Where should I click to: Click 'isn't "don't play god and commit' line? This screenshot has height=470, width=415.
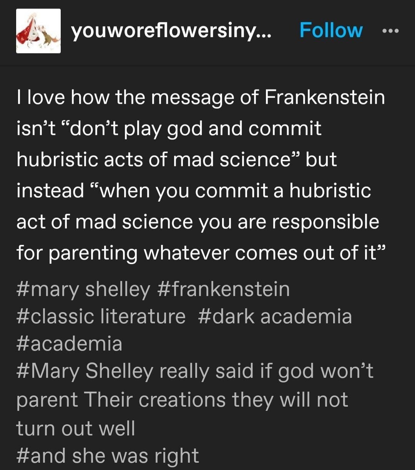click(169, 128)
